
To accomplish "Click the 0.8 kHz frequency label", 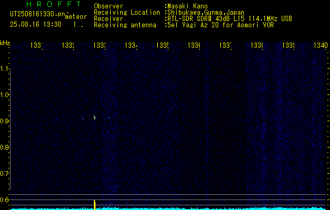I will (x=4, y=147).
